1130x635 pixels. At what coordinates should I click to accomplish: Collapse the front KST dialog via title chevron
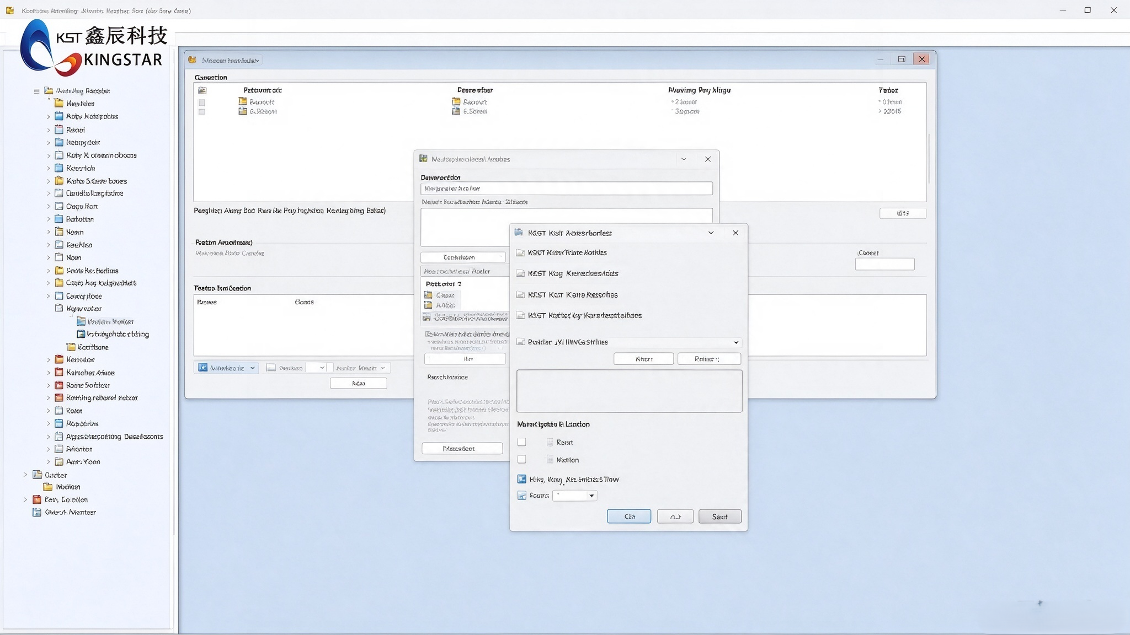[711, 233]
